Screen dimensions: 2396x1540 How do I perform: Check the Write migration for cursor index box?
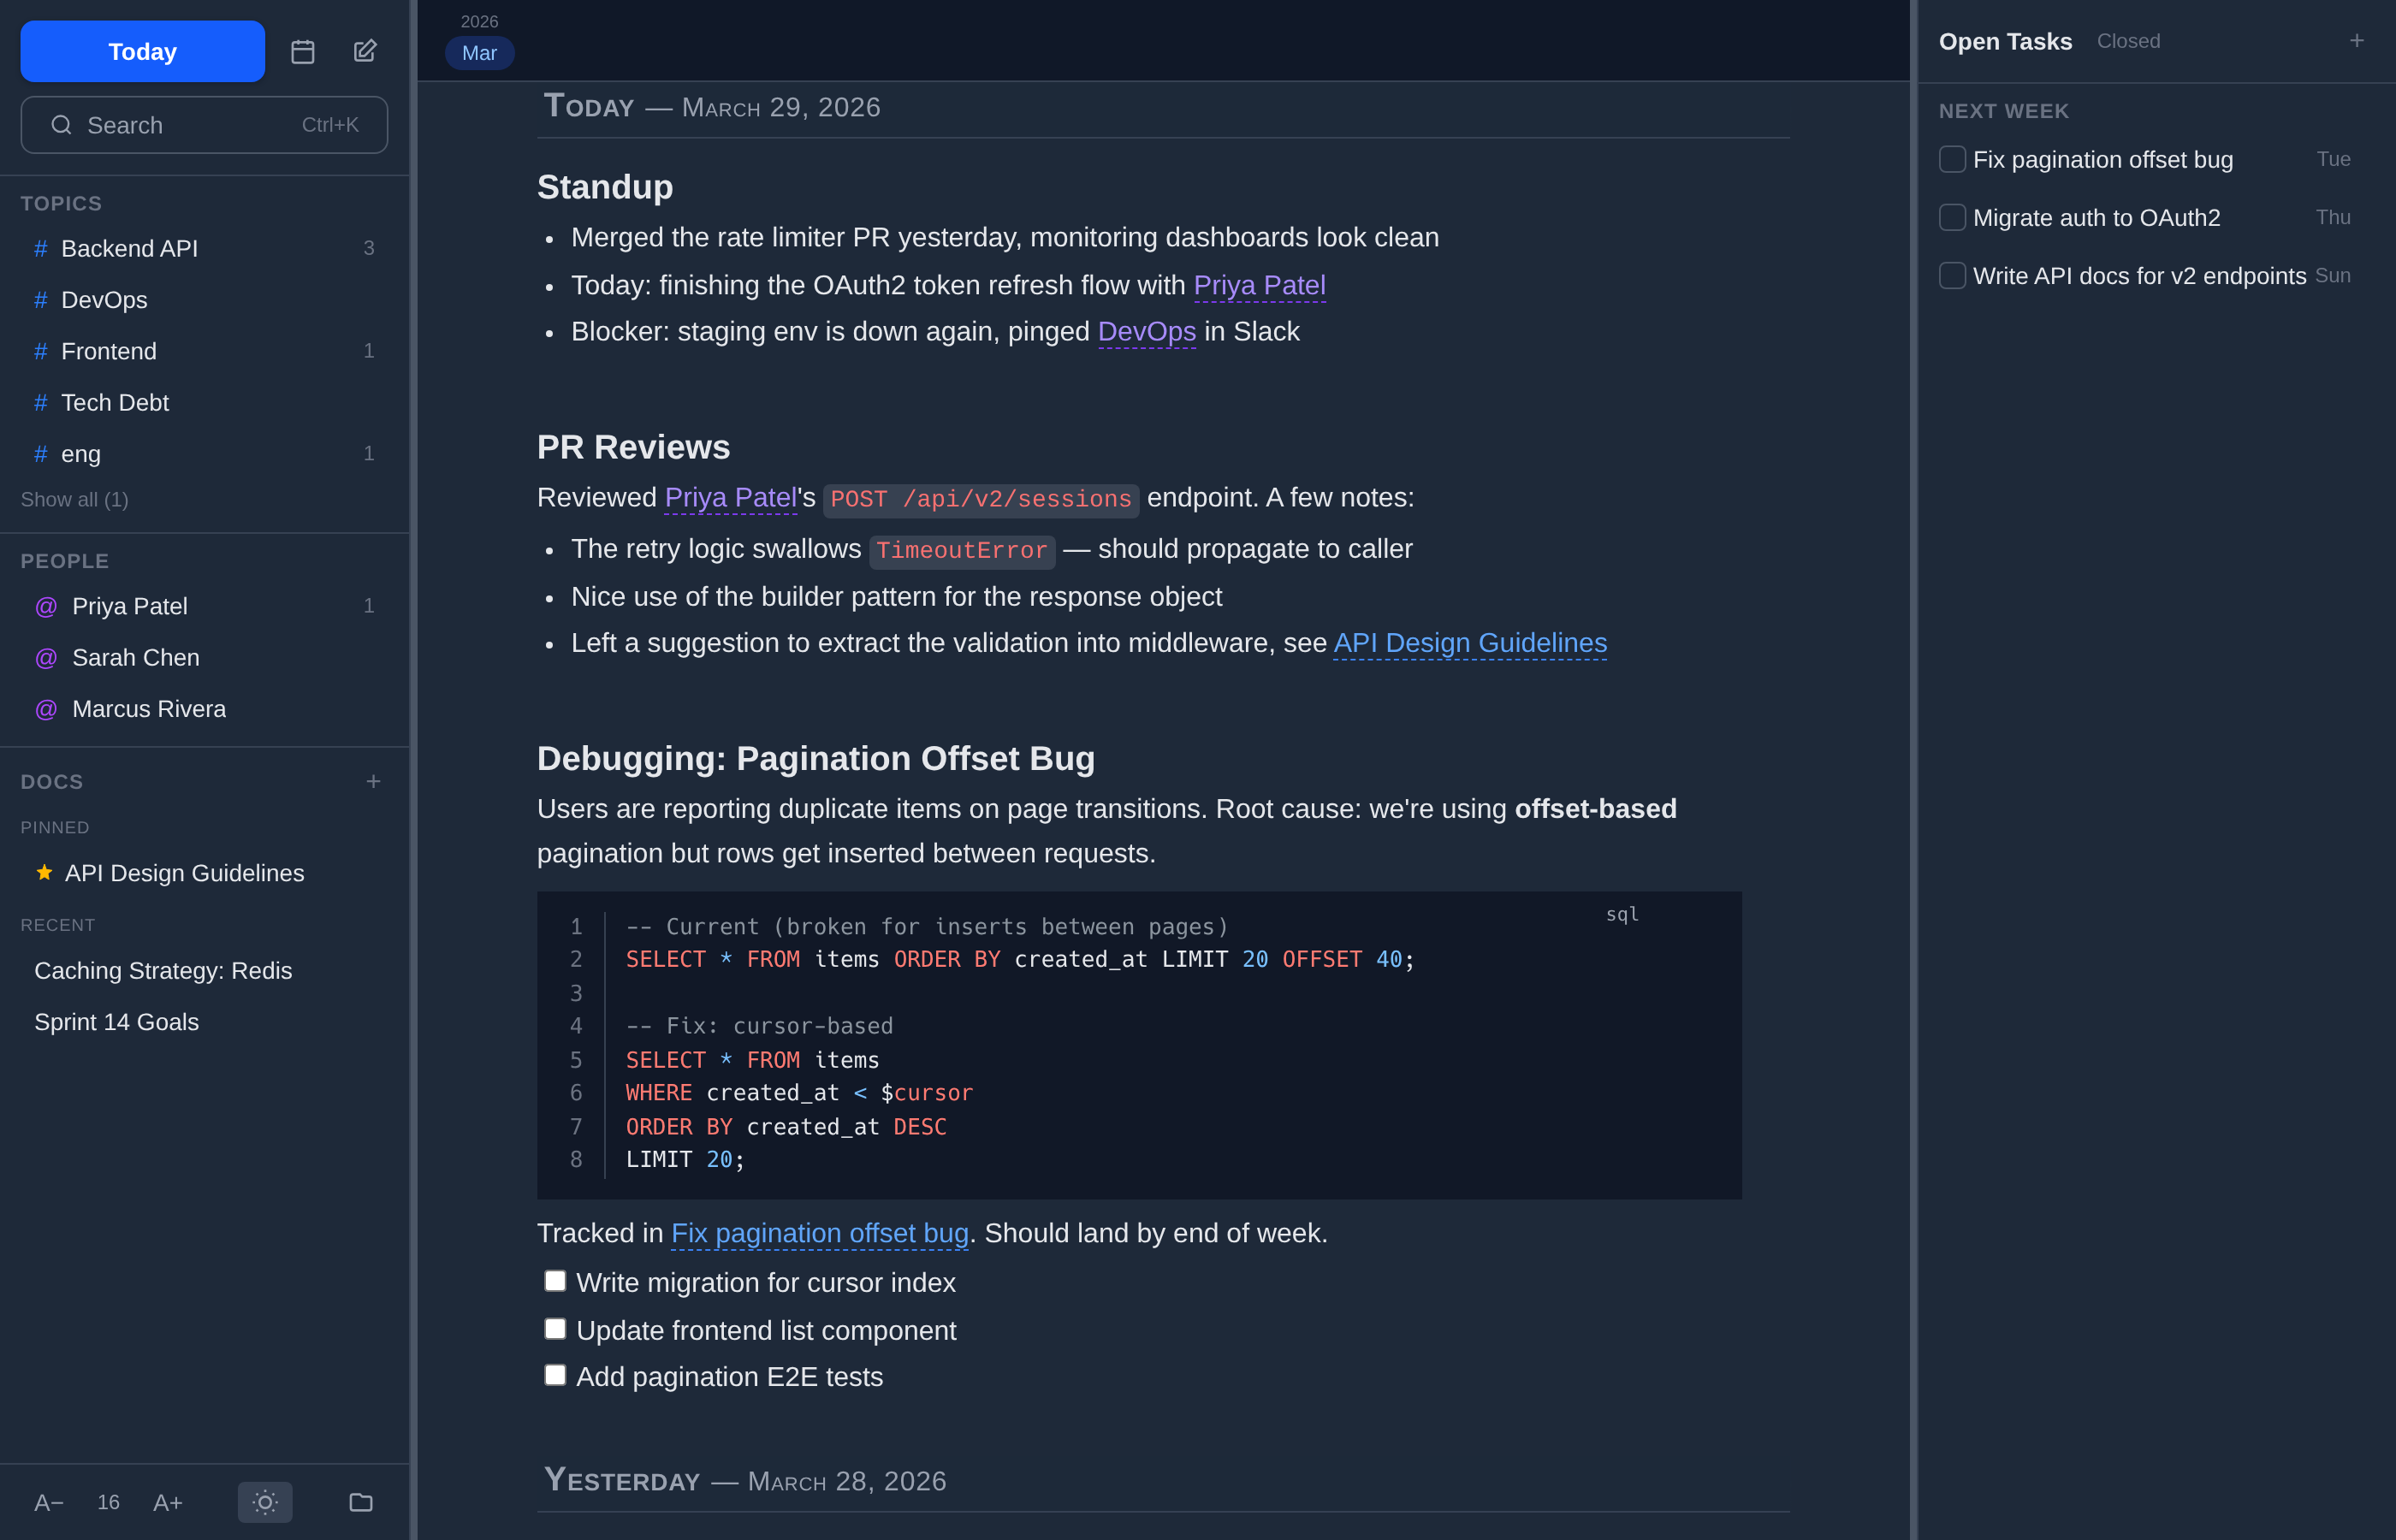tap(555, 1281)
